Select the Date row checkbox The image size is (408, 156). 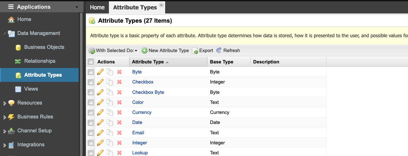point(91,123)
